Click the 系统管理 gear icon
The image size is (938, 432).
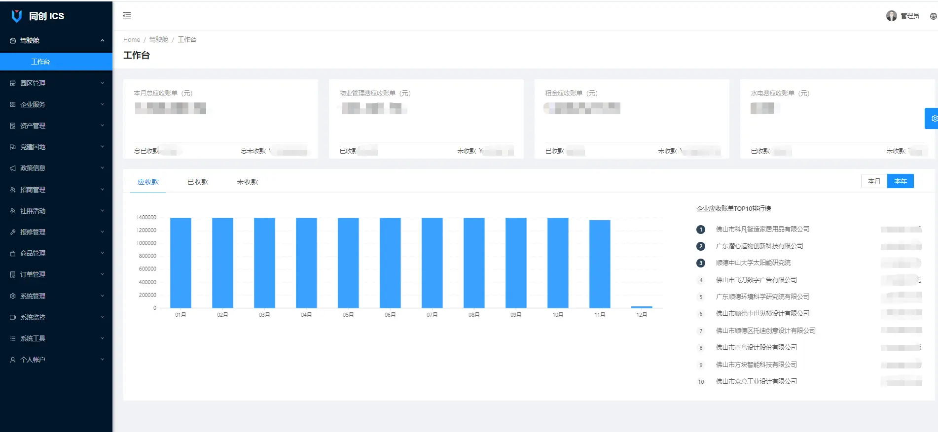coord(13,296)
